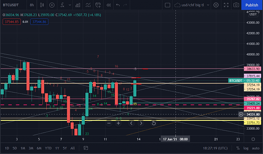Click the 37815.44 price line label

[x=252, y=76]
